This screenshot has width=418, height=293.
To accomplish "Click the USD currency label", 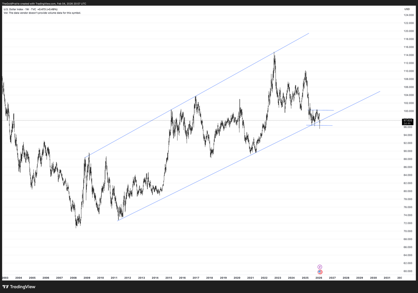I will pyautogui.click(x=407, y=9).
